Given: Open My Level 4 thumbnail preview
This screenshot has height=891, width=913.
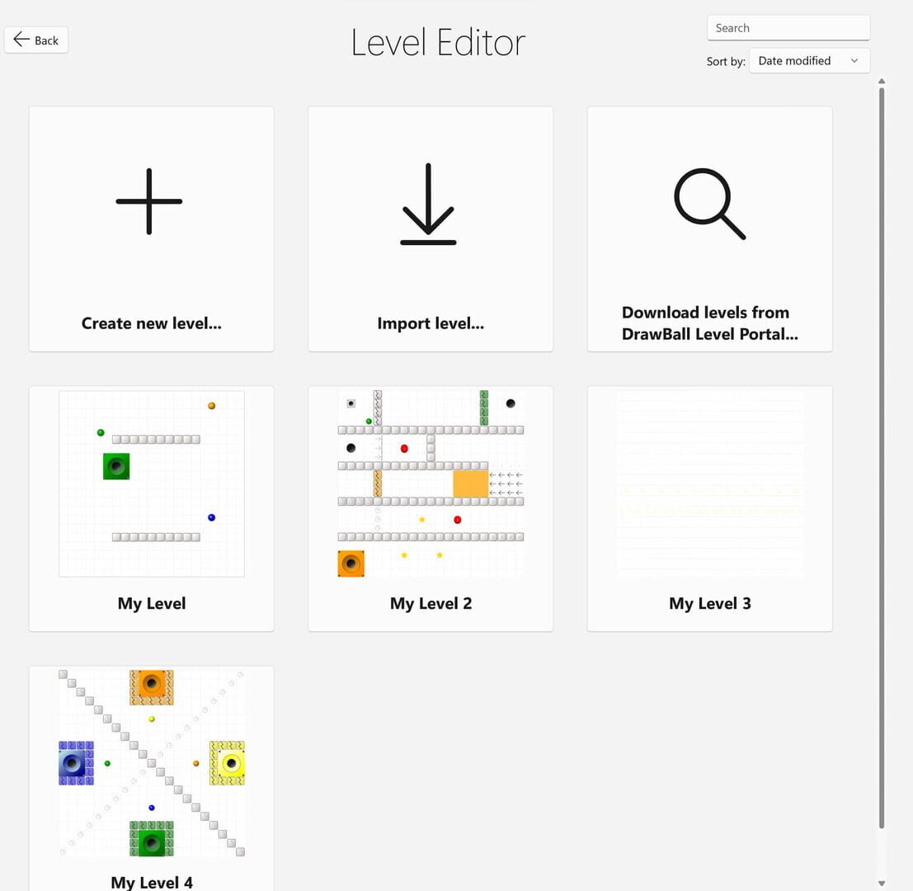Looking at the screenshot, I should pos(152,763).
